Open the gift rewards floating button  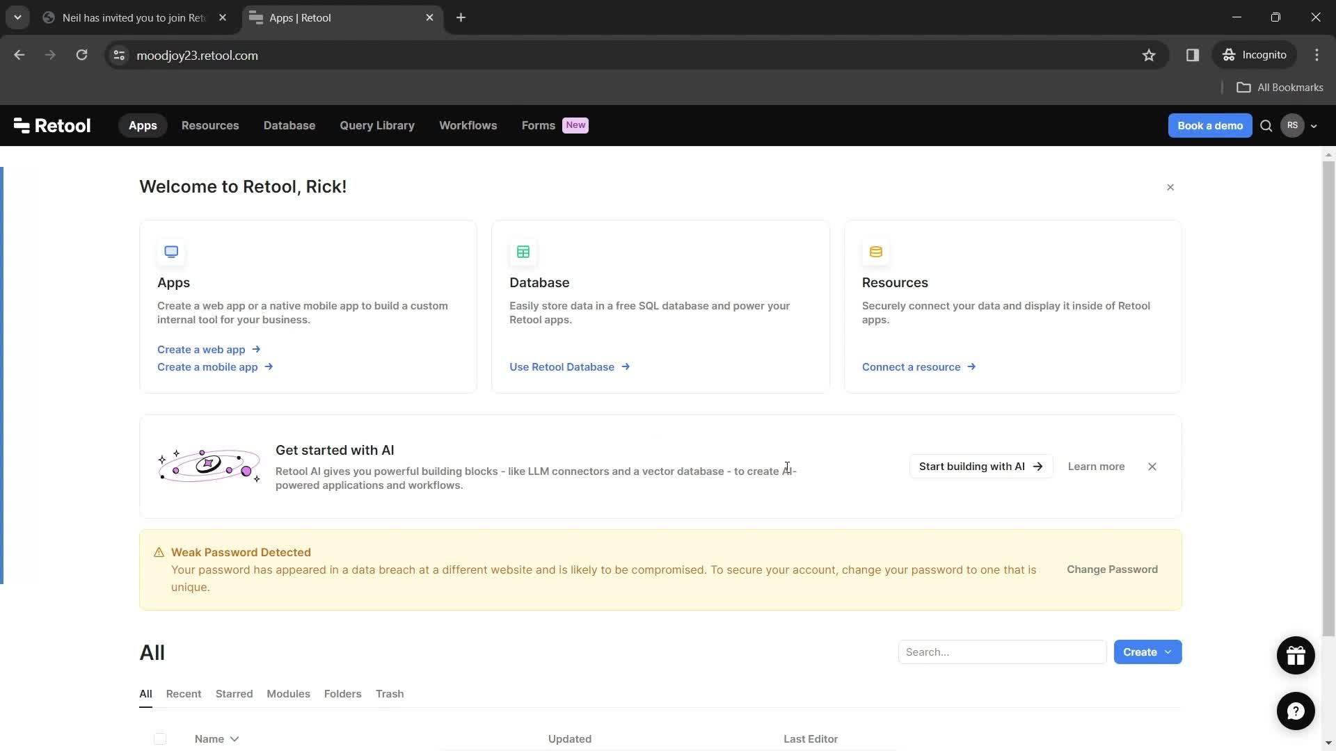pos(1296,655)
